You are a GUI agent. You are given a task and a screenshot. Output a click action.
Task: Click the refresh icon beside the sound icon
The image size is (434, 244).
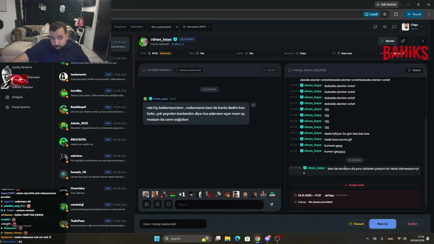(x=375, y=27)
